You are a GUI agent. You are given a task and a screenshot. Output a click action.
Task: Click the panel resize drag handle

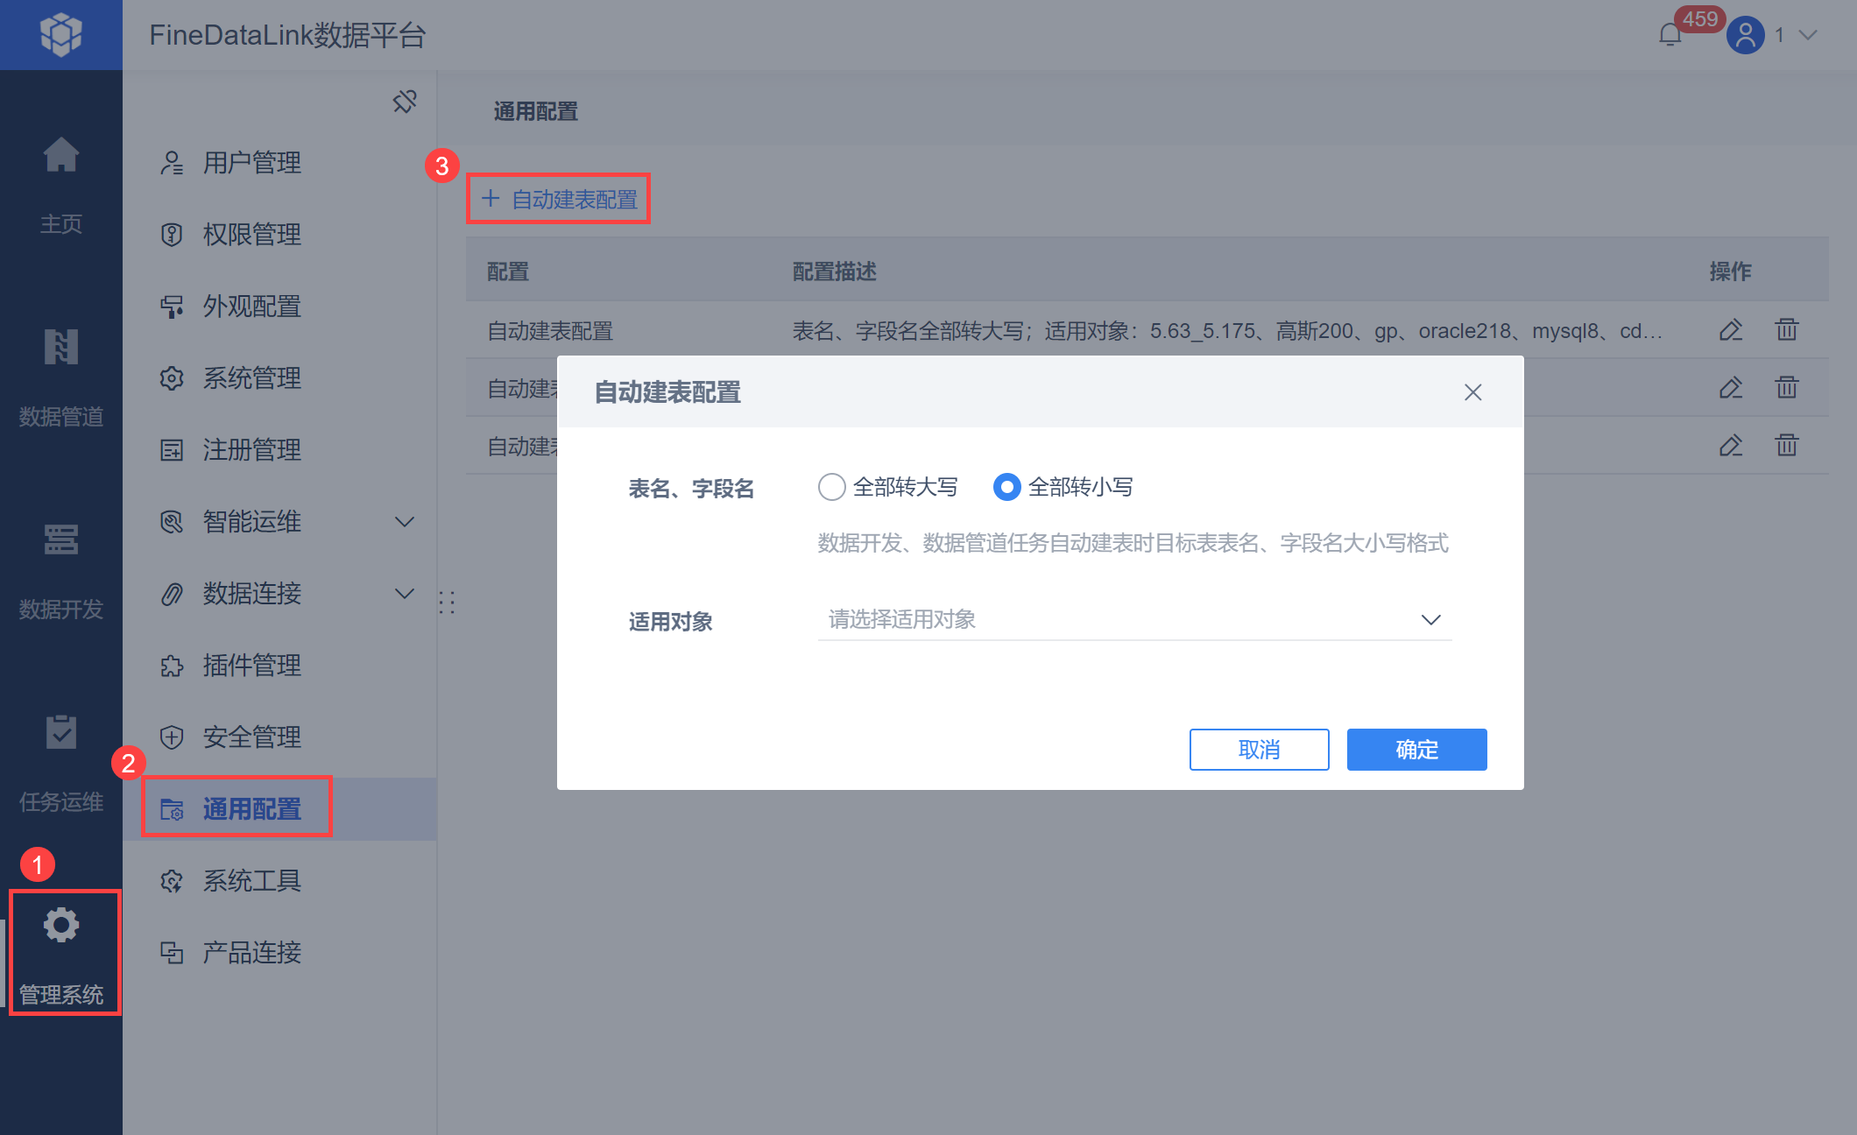[447, 602]
